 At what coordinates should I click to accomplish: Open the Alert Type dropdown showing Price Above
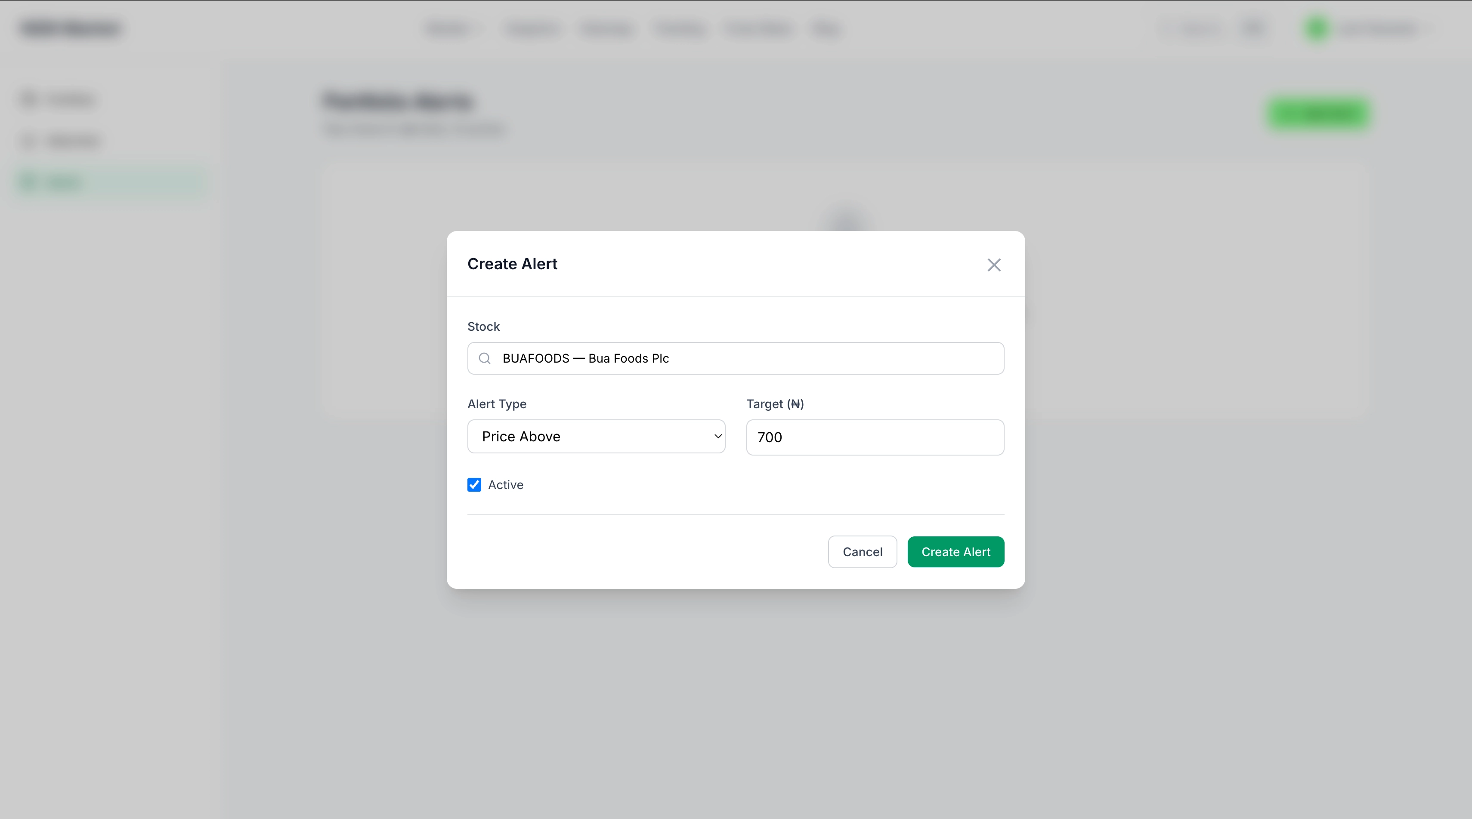596,437
